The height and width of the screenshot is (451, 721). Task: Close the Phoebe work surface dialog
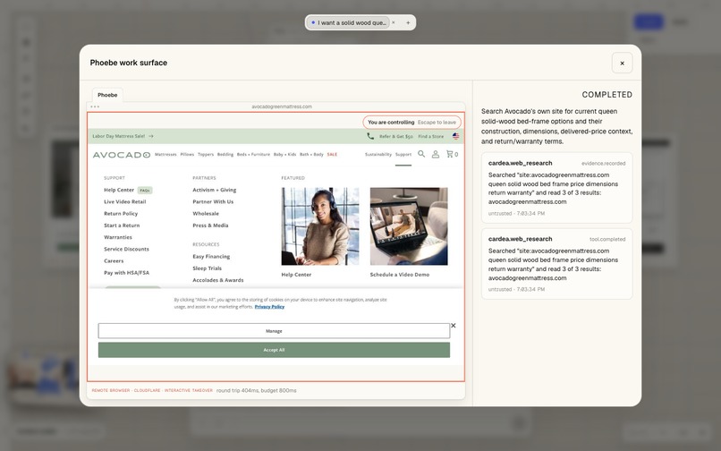(x=622, y=63)
